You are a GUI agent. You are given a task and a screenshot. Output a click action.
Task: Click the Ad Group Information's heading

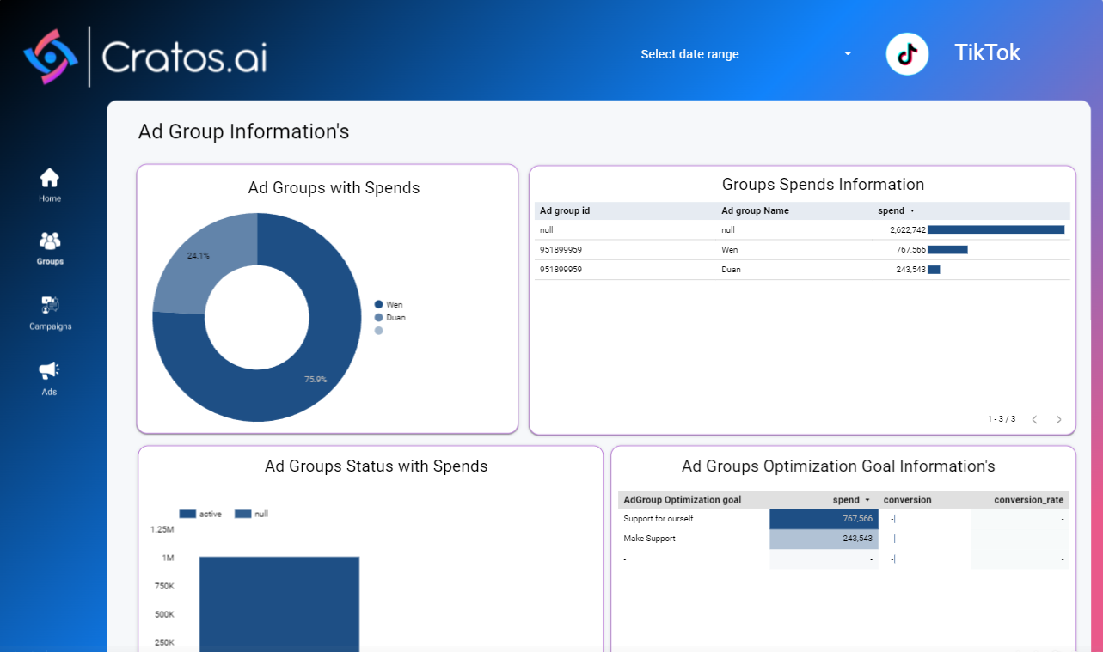[x=243, y=131]
